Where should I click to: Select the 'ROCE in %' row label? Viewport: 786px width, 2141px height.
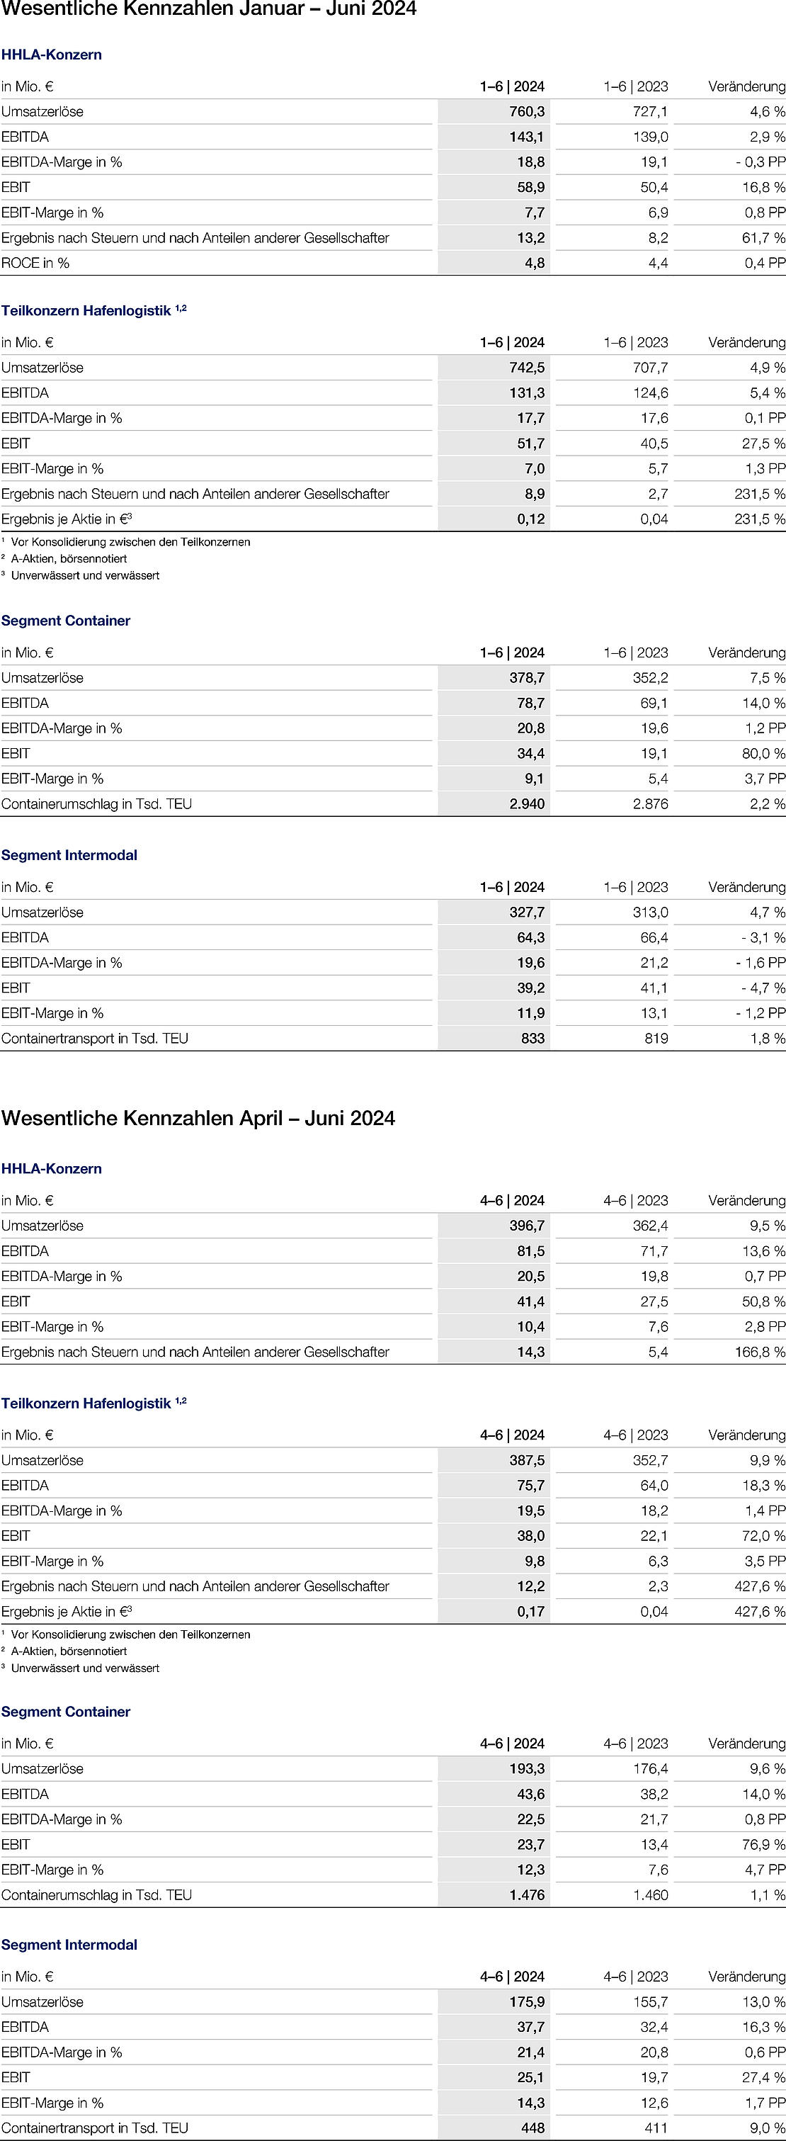point(35,263)
